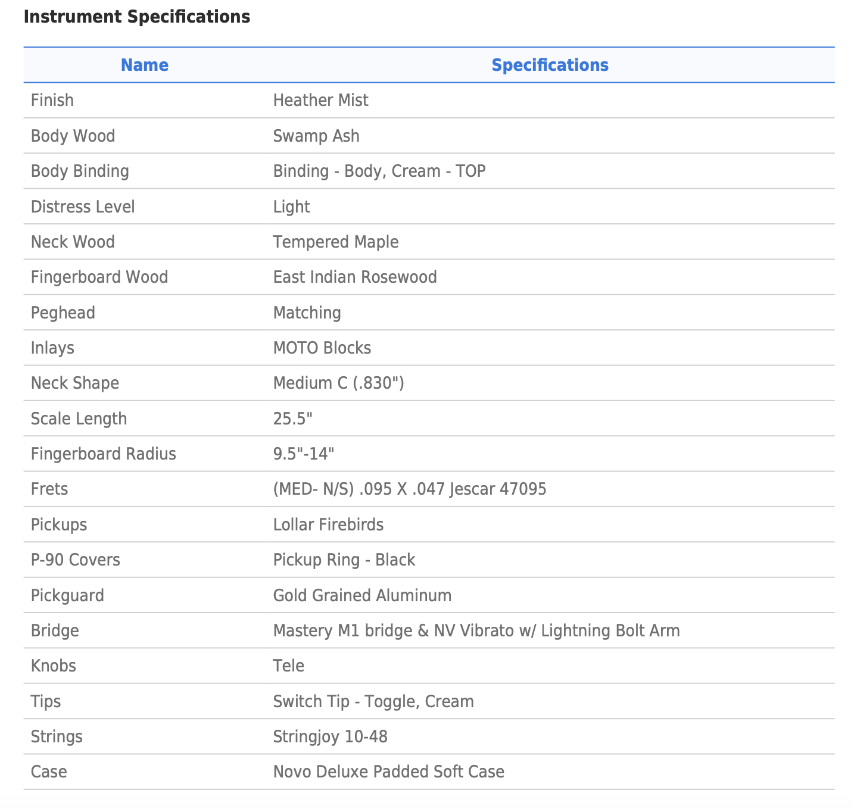This screenshot has width=851, height=809.
Task: Click the Mastery M1 bridge value
Action: point(476,630)
